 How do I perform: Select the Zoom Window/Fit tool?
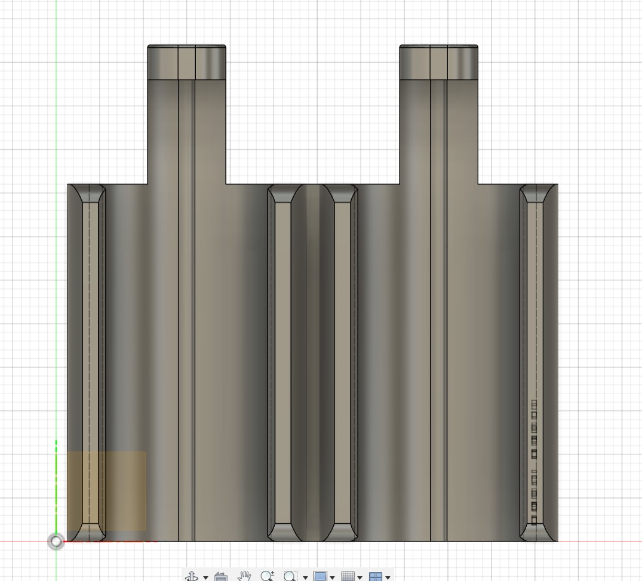coord(290,576)
